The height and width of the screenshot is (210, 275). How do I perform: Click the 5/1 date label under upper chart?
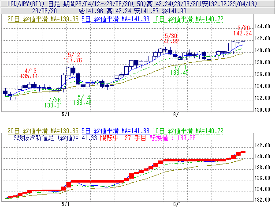(x=66, y=115)
